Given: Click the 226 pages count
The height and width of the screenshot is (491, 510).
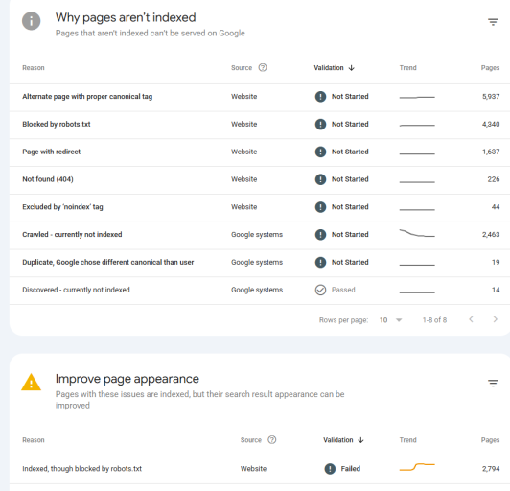Looking at the screenshot, I should [494, 179].
